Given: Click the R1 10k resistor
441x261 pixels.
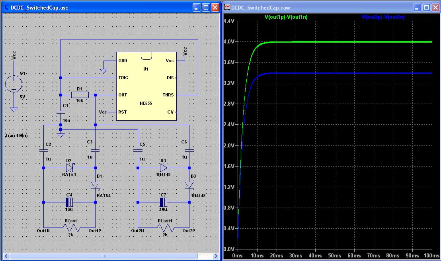Looking at the screenshot, I should pyautogui.click(x=80, y=95).
